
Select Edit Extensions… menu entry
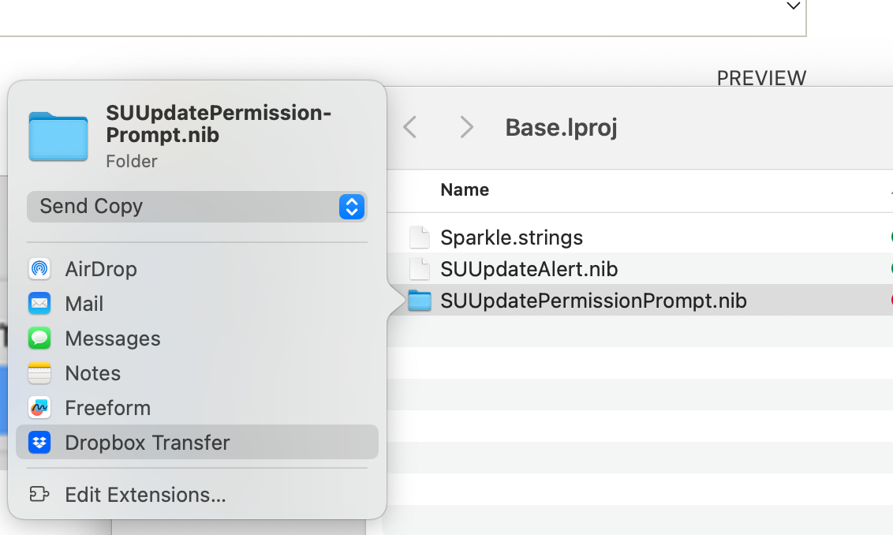coord(145,495)
